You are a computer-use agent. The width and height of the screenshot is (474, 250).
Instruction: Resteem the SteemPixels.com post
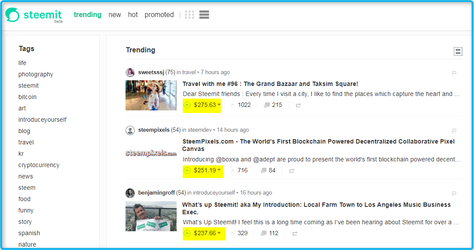coord(292,171)
